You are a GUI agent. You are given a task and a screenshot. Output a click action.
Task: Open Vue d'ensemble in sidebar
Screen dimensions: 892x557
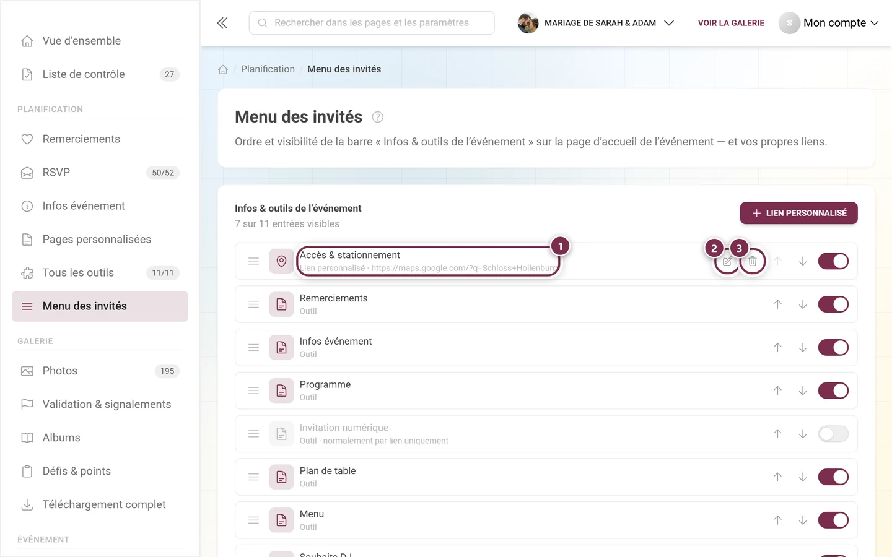pos(100,41)
